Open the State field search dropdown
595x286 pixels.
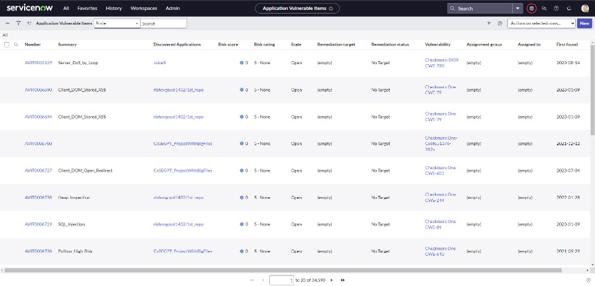(117, 23)
